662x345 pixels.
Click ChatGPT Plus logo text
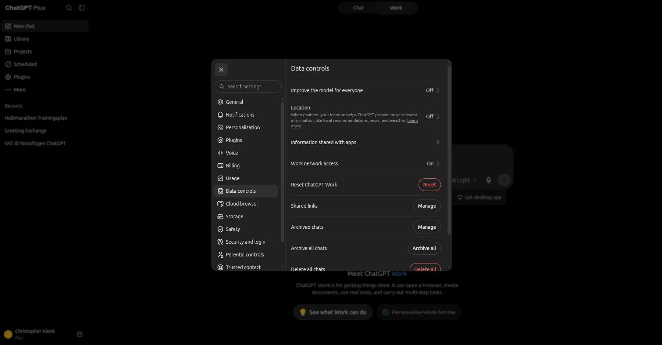point(25,8)
